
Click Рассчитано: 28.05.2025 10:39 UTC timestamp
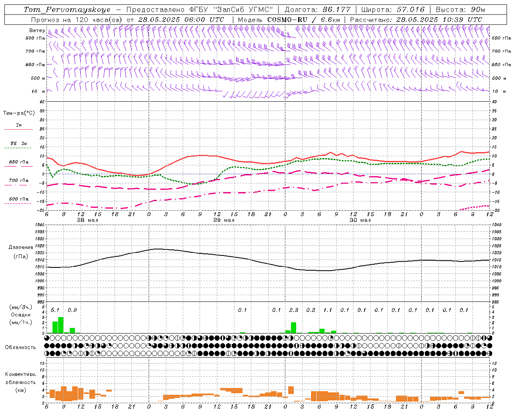click(416, 20)
